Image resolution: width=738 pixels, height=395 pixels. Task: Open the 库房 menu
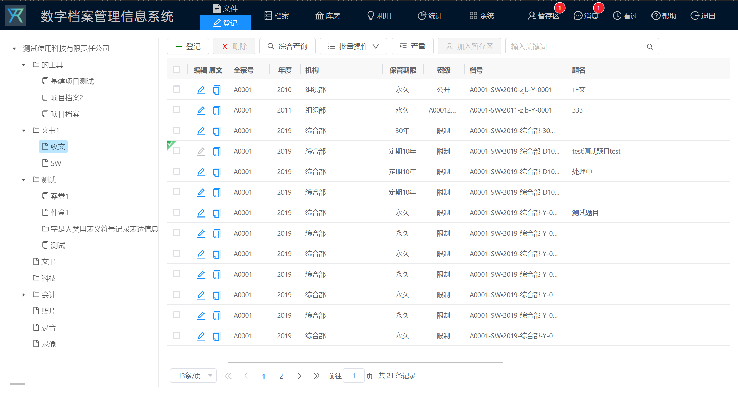(328, 16)
